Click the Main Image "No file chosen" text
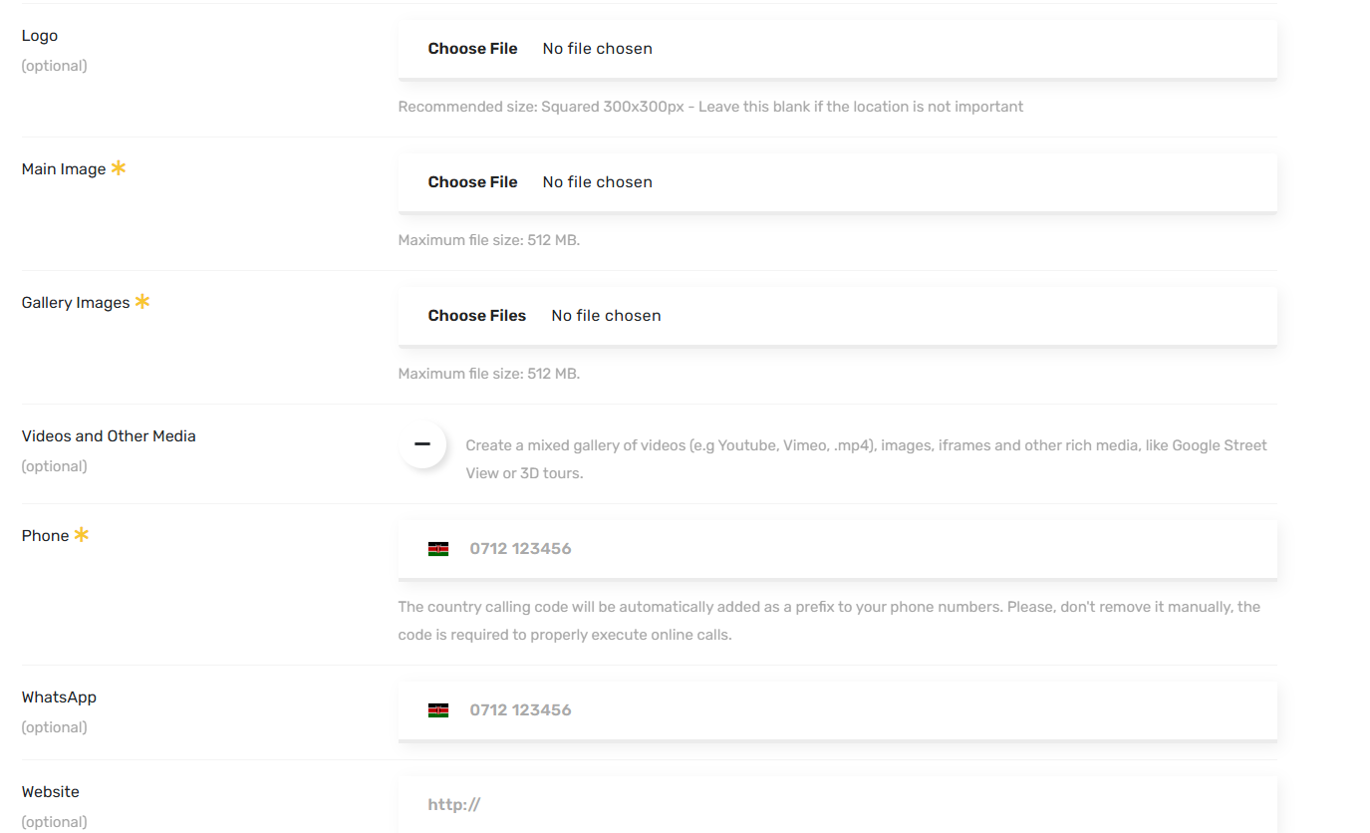Viewport: 1370px width, 833px height. pyautogui.click(x=597, y=182)
